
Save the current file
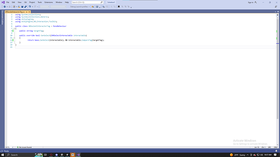[x=22, y=7]
